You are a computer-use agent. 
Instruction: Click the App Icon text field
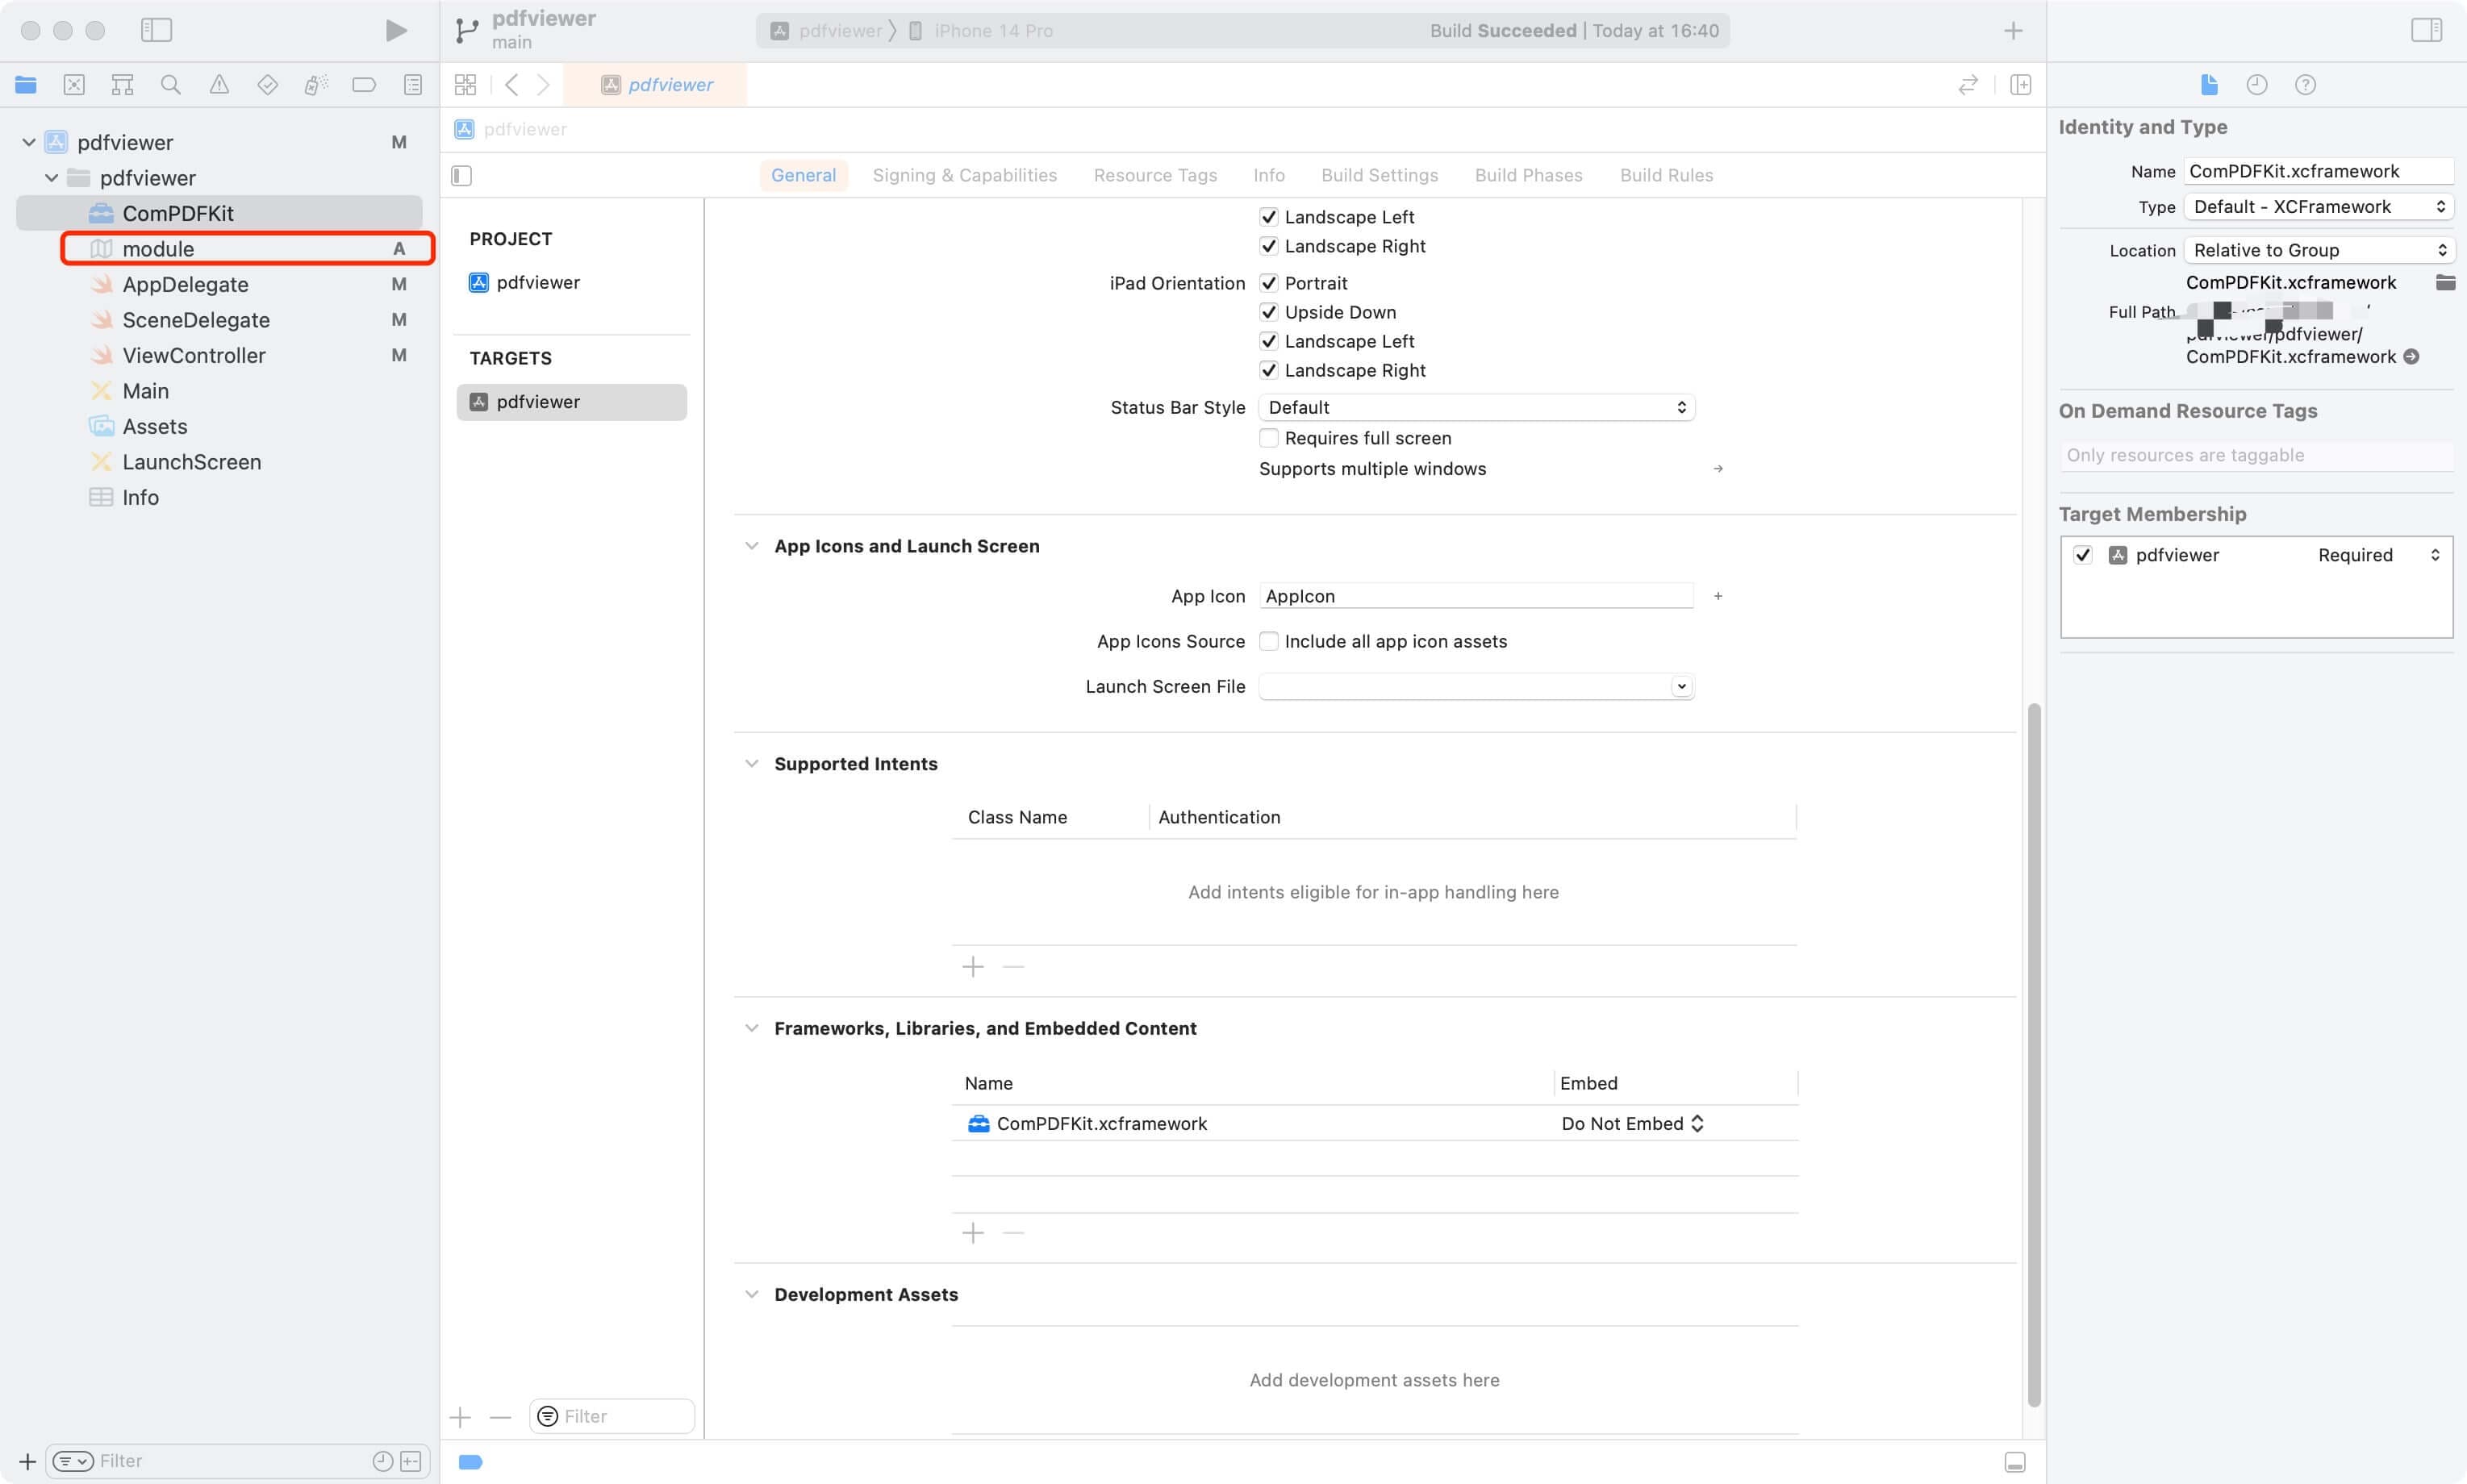[1476, 596]
